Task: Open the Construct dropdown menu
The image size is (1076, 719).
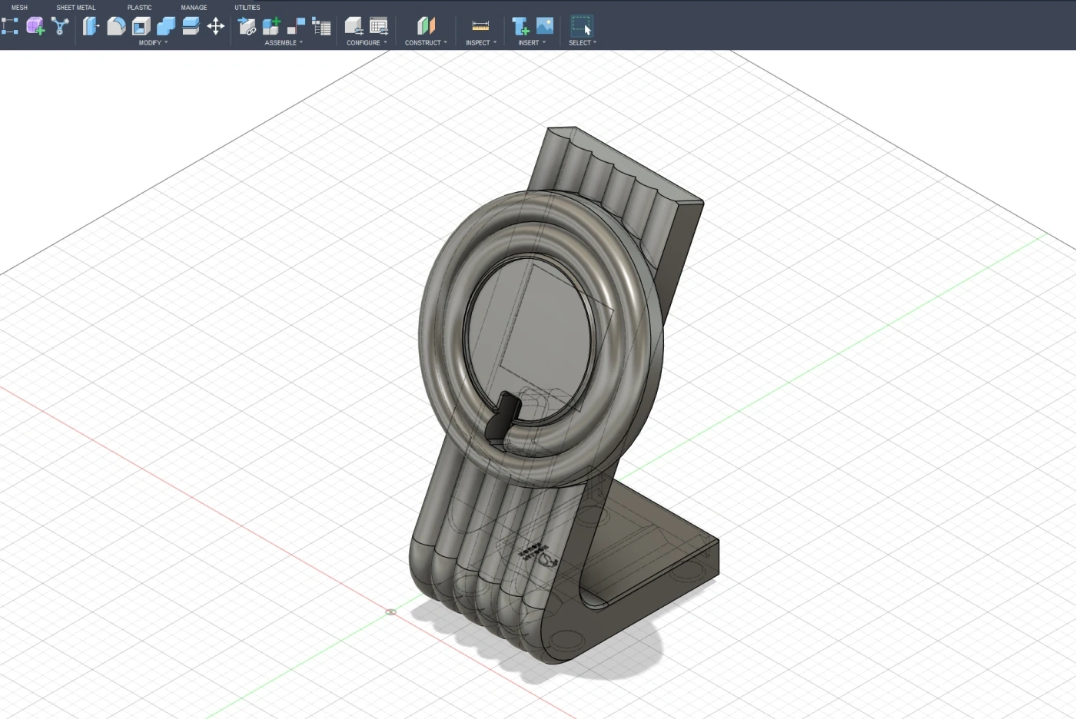Action: (x=426, y=43)
